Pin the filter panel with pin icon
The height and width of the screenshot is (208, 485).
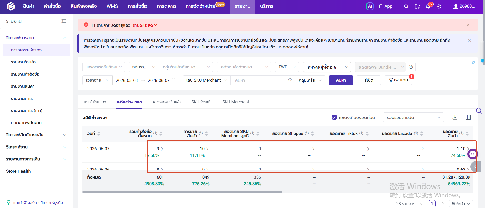pyautogui.click(x=473, y=63)
